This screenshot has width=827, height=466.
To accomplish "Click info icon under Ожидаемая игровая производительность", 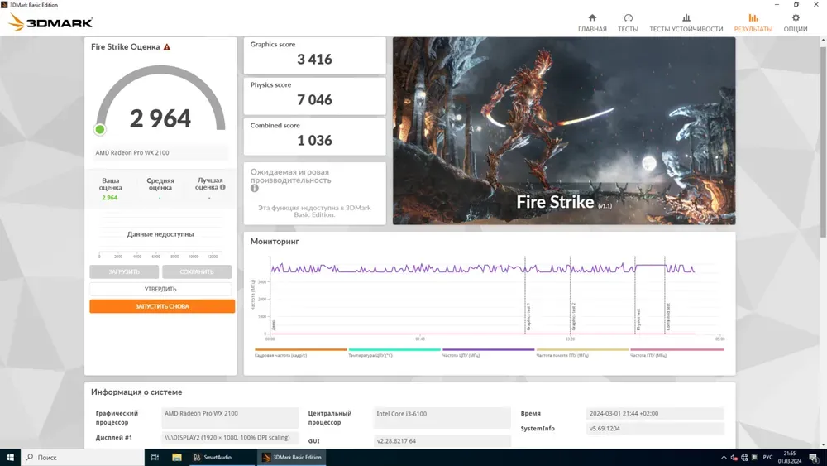I will click(x=255, y=189).
